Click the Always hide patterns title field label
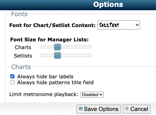 click(x=55, y=83)
